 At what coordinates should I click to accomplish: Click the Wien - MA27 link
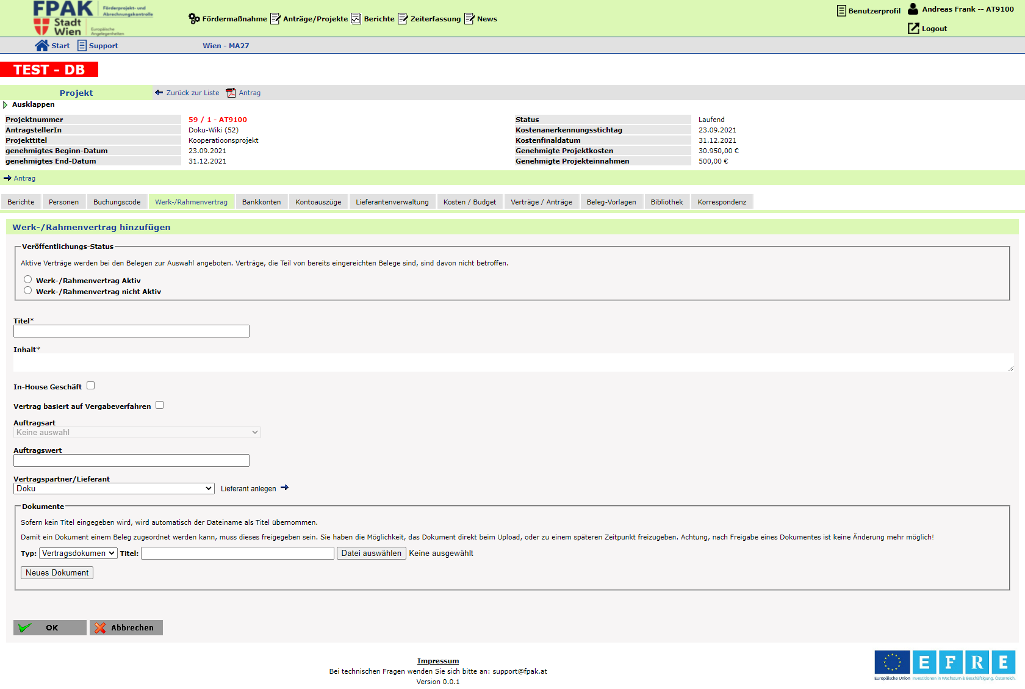[x=226, y=46]
